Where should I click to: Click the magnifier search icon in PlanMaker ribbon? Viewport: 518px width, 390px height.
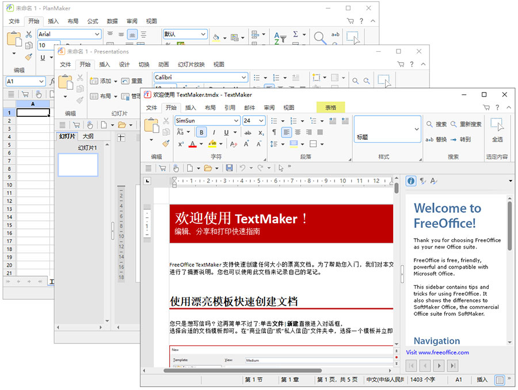pos(320,37)
